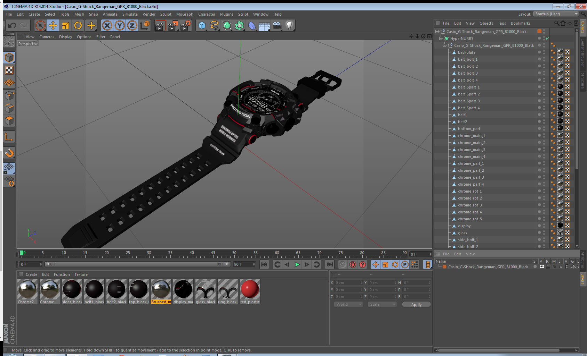Open the array modeling objects

[x=239, y=25]
